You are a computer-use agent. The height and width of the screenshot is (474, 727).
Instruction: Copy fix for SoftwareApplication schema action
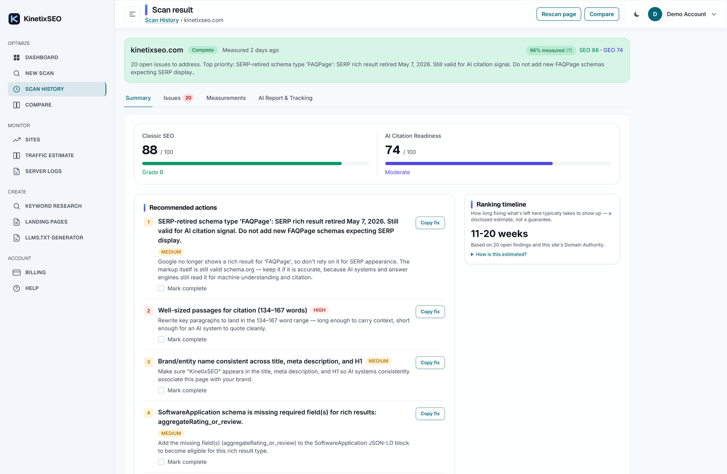coord(430,414)
